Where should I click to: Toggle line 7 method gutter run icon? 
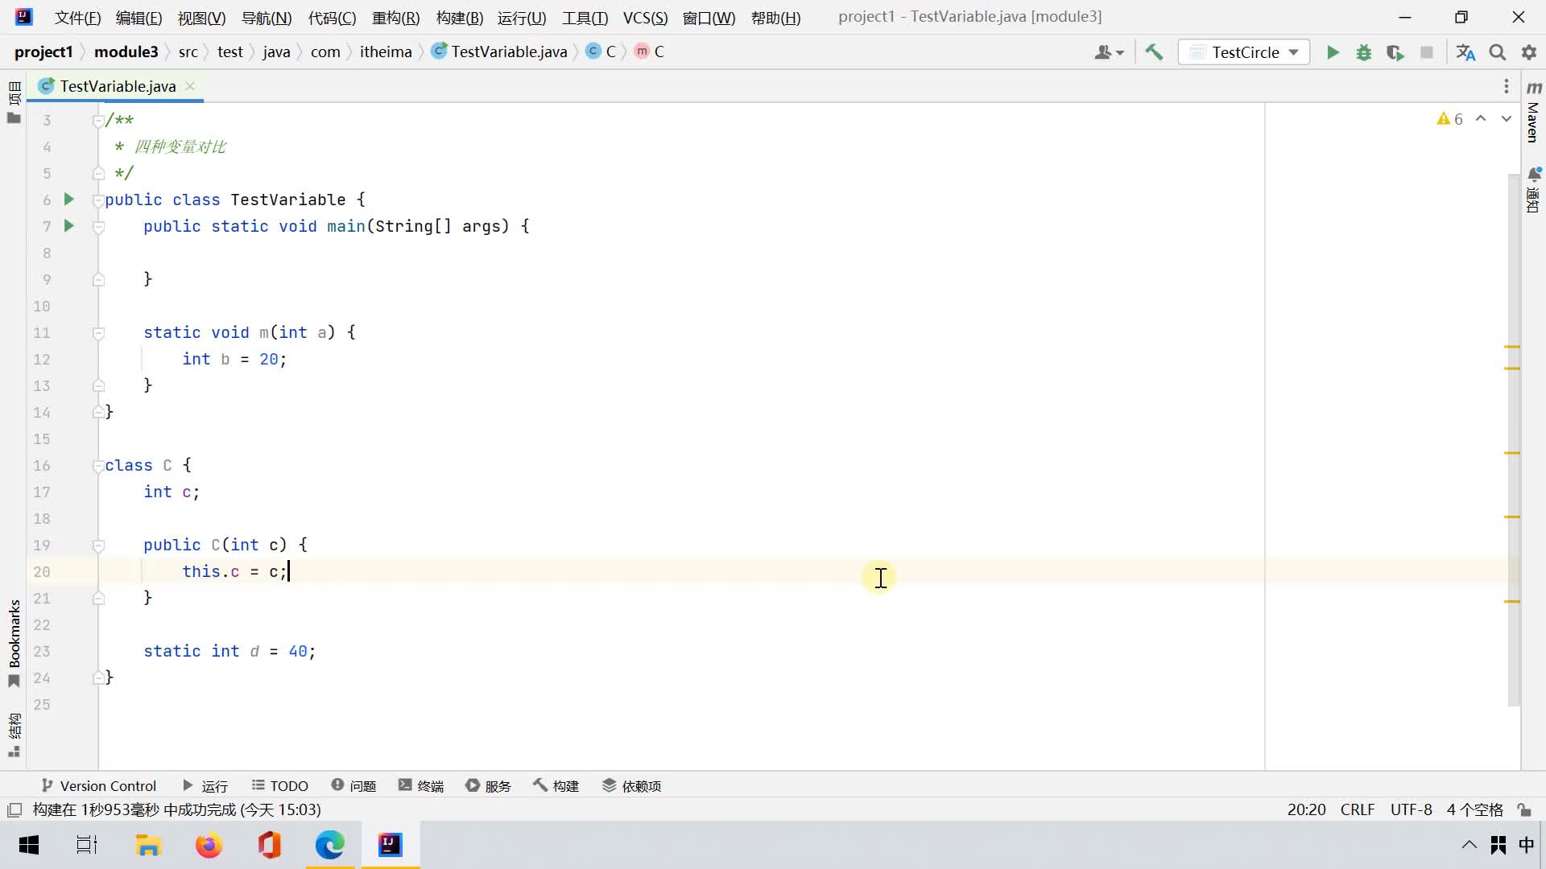click(x=69, y=226)
